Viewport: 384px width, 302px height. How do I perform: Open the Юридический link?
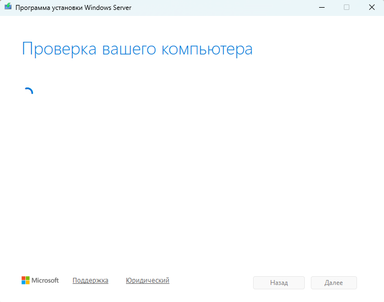147,281
